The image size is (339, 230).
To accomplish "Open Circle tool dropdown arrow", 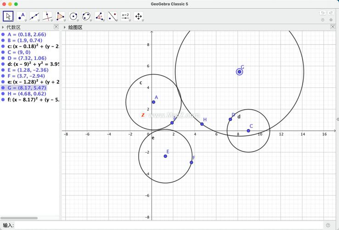I will pyautogui.click(x=78, y=21).
